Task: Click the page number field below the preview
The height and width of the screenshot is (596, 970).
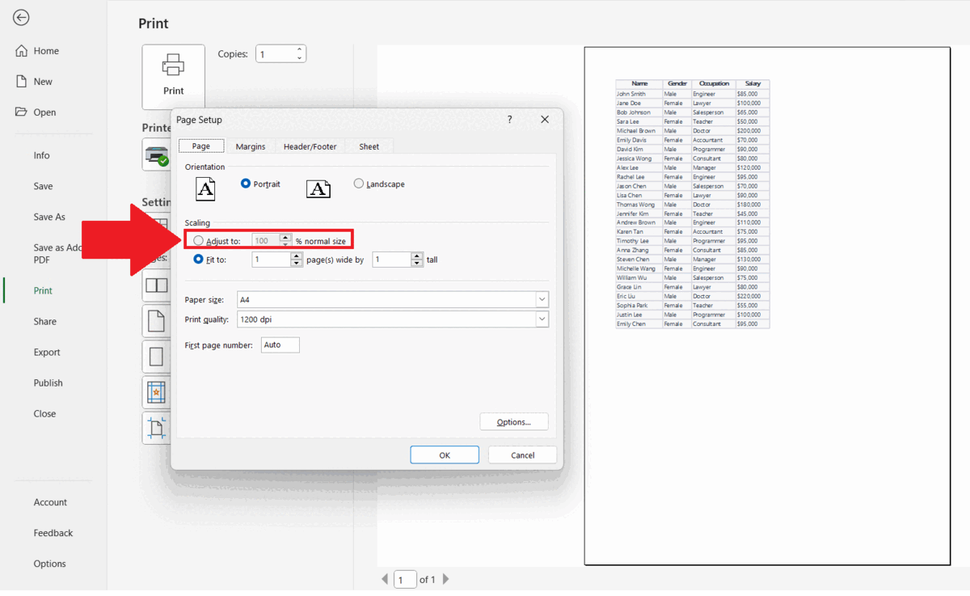Action: [x=406, y=579]
